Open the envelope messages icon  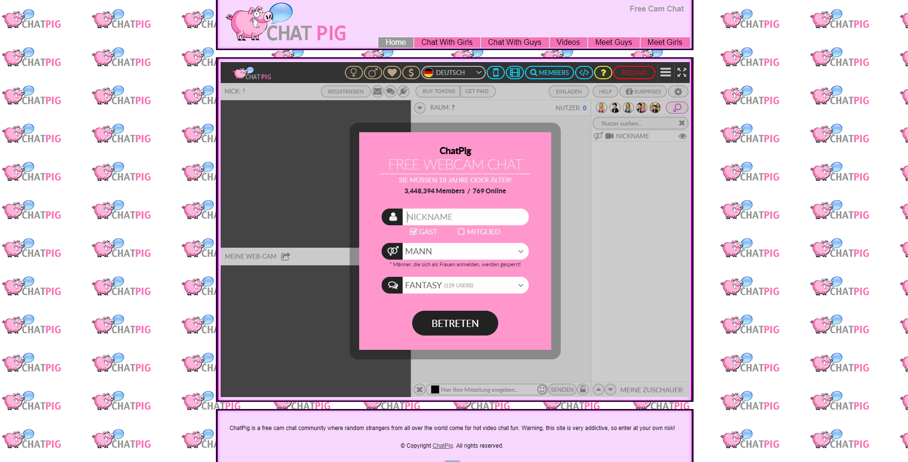pos(377,91)
